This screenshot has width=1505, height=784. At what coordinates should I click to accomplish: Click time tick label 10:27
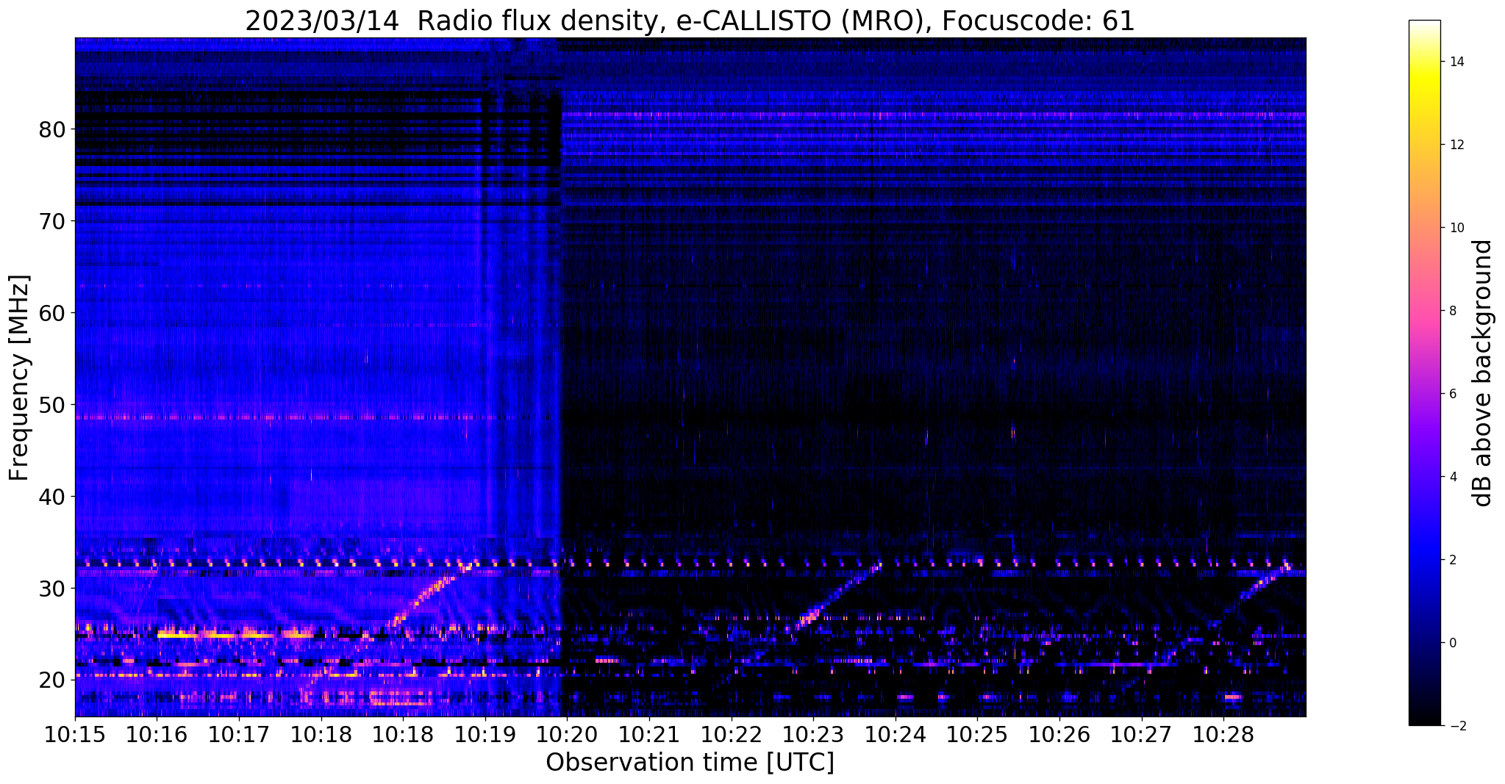(1141, 735)
